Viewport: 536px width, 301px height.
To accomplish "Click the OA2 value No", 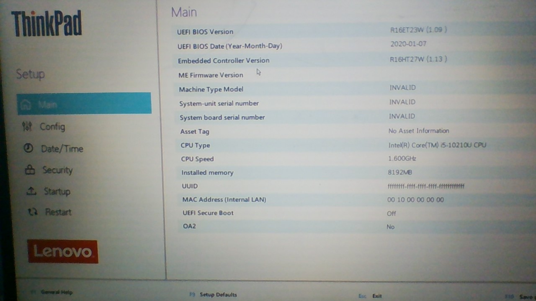I will (x=390, y=227).
